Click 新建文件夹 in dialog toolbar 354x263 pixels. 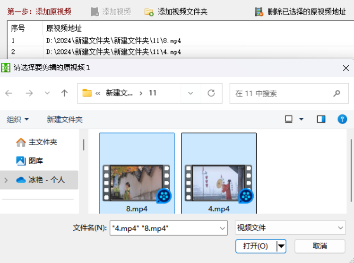click(65, 119)
